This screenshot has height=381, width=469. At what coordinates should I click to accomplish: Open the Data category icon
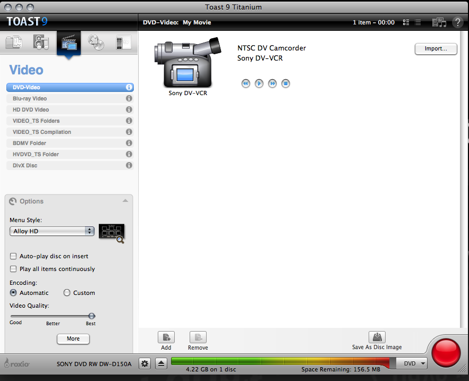[x=14, y=42]
